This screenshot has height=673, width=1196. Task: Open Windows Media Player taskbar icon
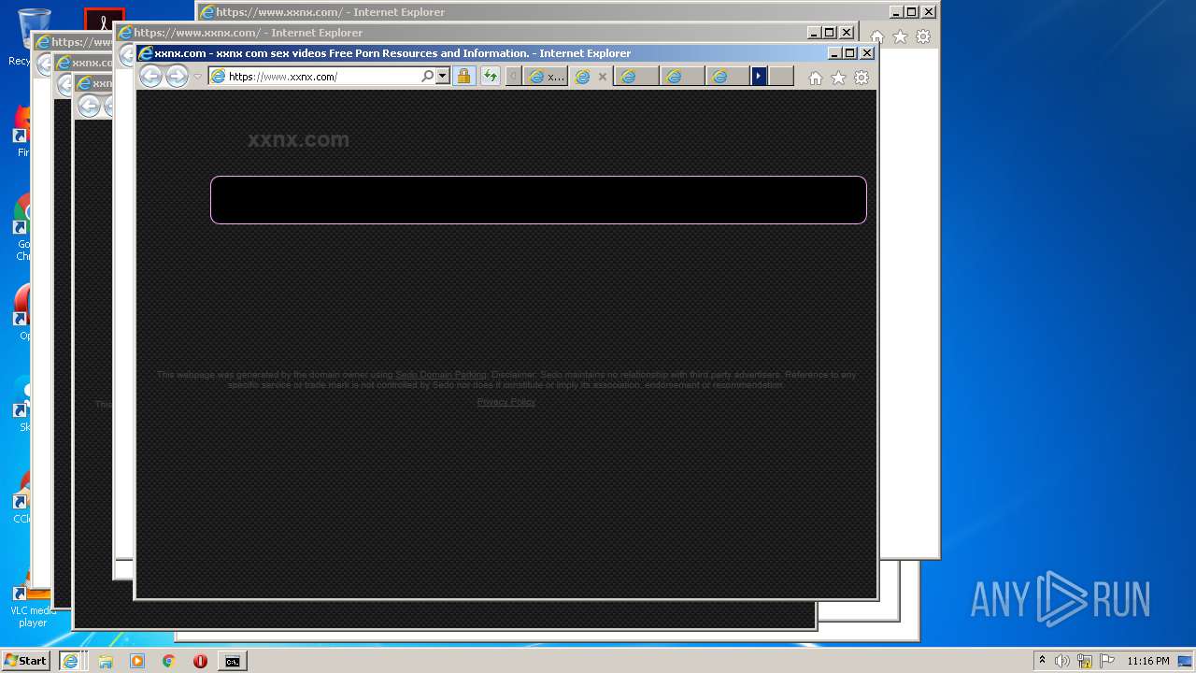(137, 661)
